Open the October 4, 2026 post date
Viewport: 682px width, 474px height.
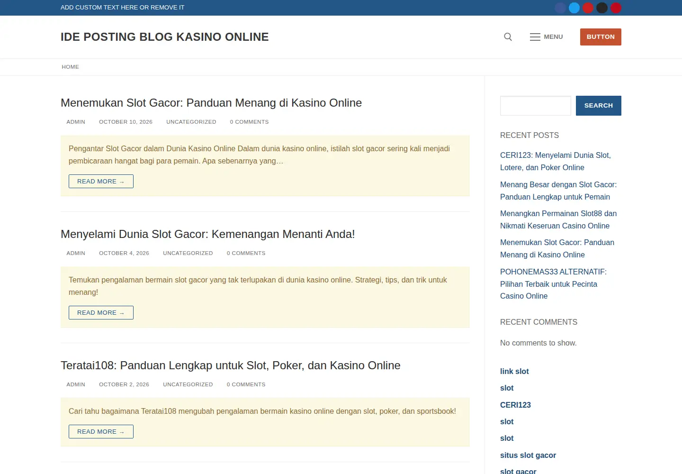124,253
